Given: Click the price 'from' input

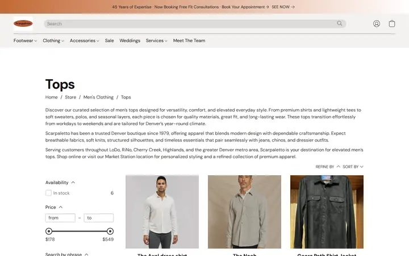Looking at the screenshot, I should click(60, 218).
